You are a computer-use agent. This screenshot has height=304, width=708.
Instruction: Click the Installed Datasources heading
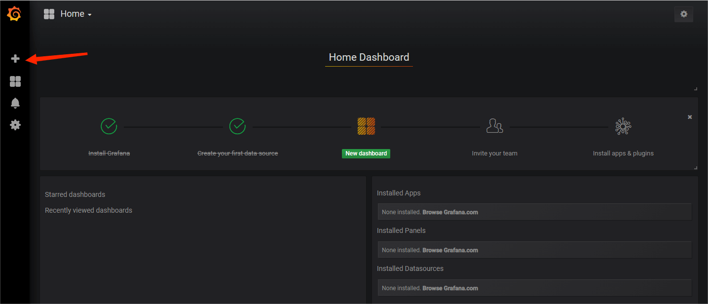[410, 268]
